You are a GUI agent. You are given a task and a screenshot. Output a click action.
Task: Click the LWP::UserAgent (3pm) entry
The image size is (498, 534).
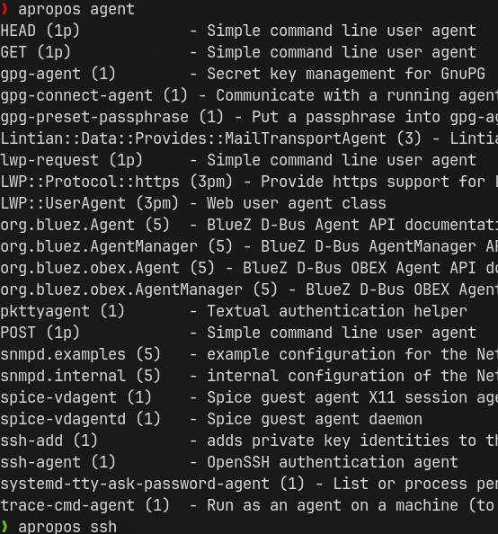coord(90,203)
